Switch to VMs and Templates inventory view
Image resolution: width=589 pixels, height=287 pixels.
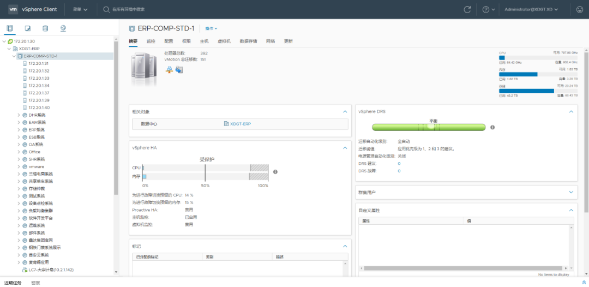tap(27, 28)
